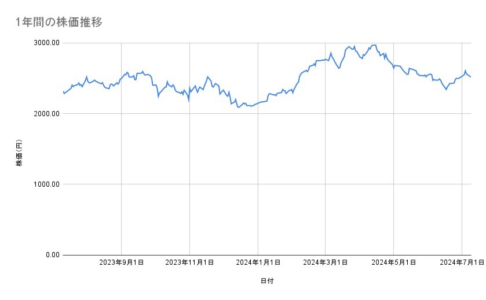The width and height of the screenshot is (486, 300).
Task: Click where line crosses 2024年5月1日 gridline
Action: pyautogui.click(x=393, y=67)
